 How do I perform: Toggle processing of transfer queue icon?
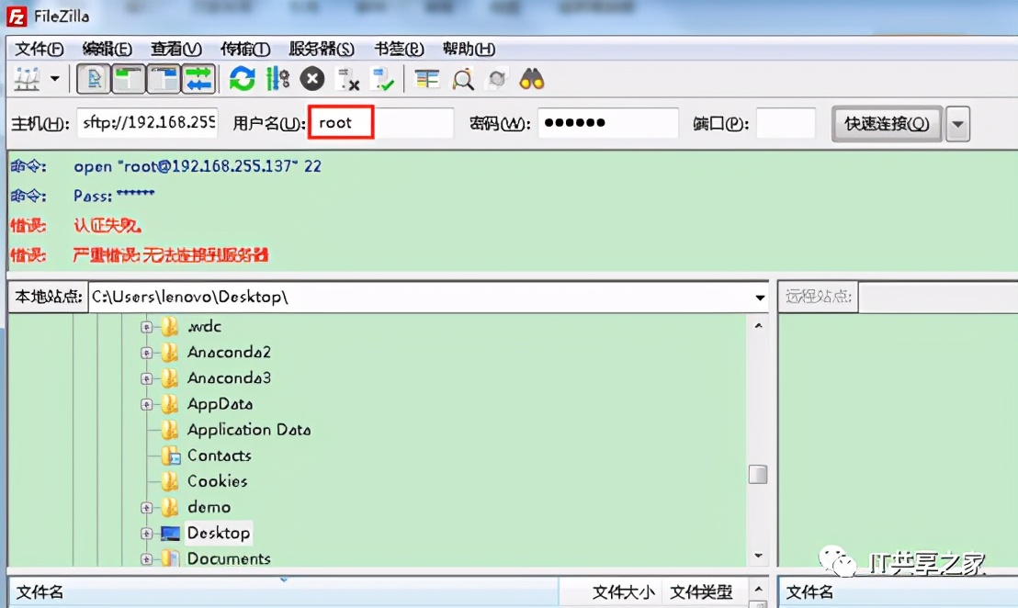click(x=277, y=79)
